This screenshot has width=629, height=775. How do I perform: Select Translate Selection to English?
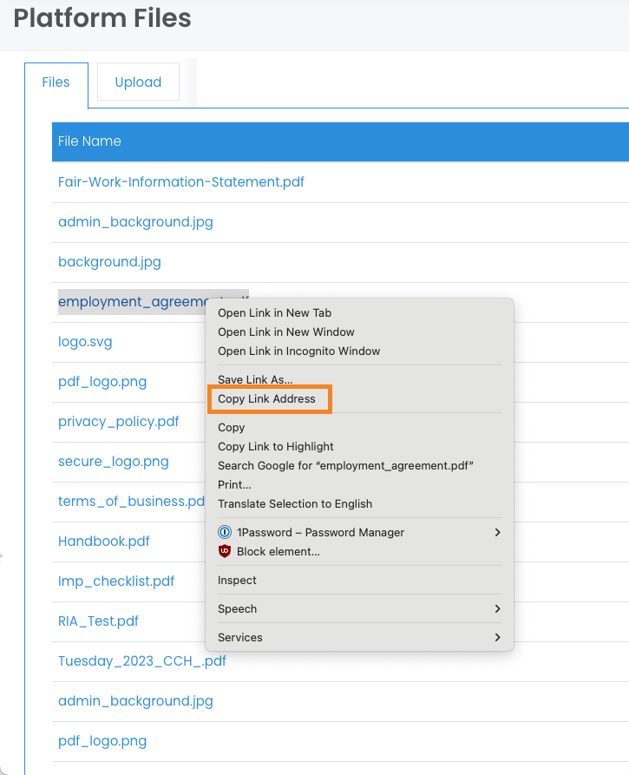(x=294, y=504)
